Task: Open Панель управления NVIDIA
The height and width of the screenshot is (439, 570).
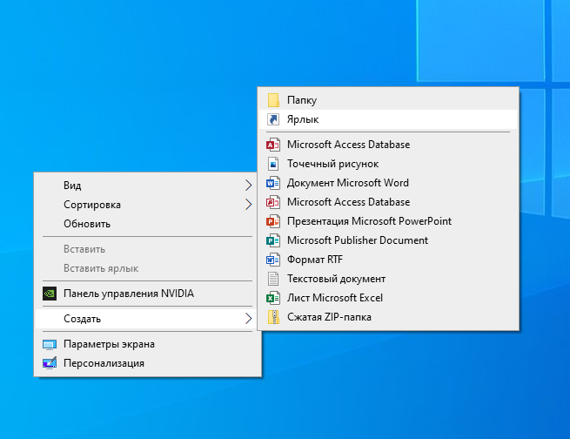Action: pyautogui.click(x=147, y=294)
